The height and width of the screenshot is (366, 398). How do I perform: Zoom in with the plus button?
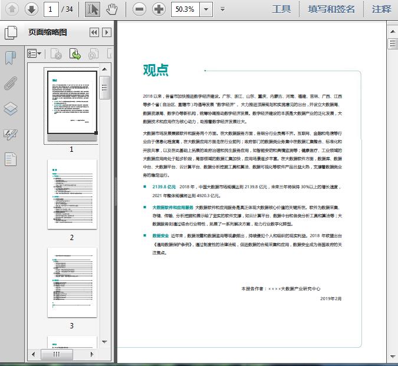click(159, 9)
